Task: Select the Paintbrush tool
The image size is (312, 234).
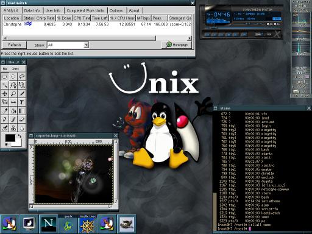Action: [13, 119]
